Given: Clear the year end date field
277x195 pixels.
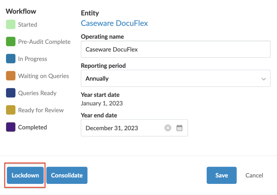Looking at the screenshot, I should pyautogui.click(x=168, y=128).
